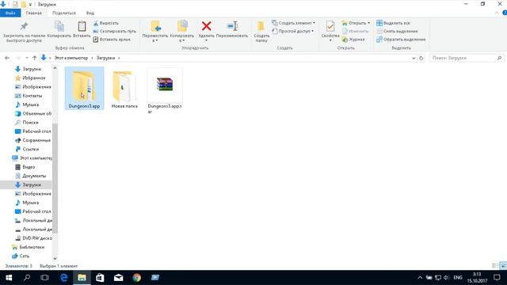Click the Переименовать icon

(232, 26)
